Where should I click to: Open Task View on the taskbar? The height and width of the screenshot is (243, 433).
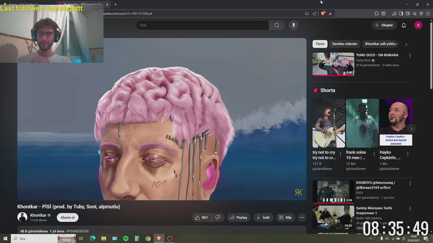[81, 239]
